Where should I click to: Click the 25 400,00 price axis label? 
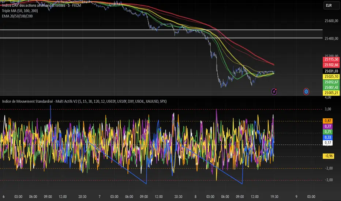click(331, 38)
